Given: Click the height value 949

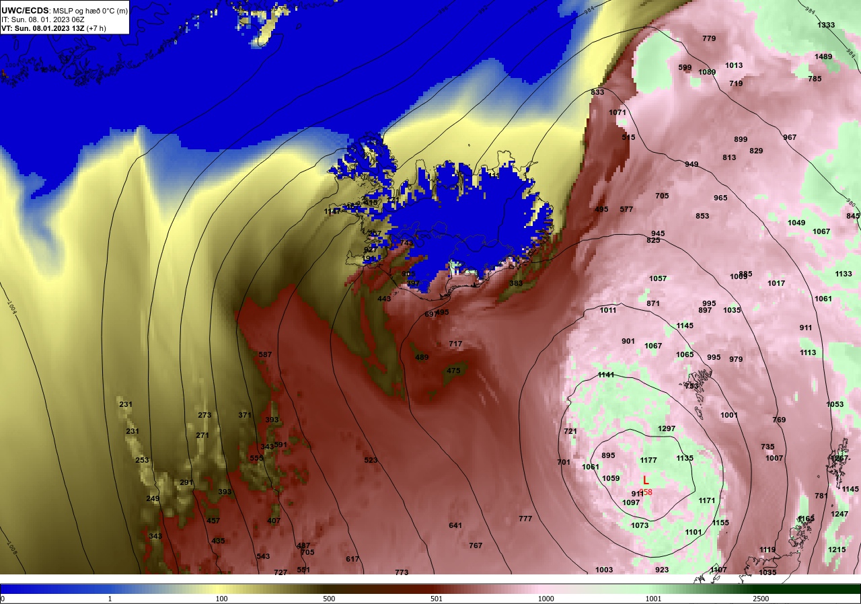Looking at the screenshot, I should 691,164.
